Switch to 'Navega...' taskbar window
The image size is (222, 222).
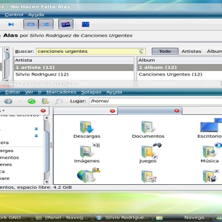coord(183,218)
